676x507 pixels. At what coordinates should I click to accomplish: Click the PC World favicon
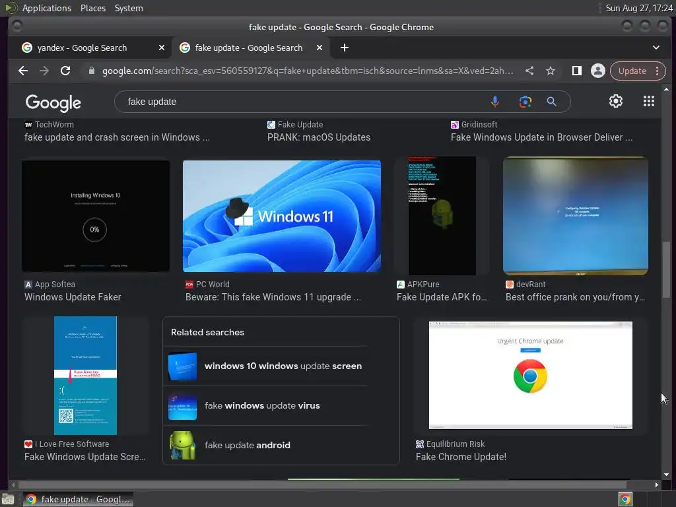pyautogui.click(x=189, y=285)
